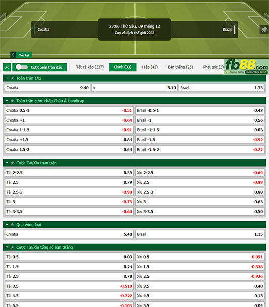Select the Tất cả kèo (237) tab
Image resolution: width=269 pixels, height=307 pixels.
90,67
